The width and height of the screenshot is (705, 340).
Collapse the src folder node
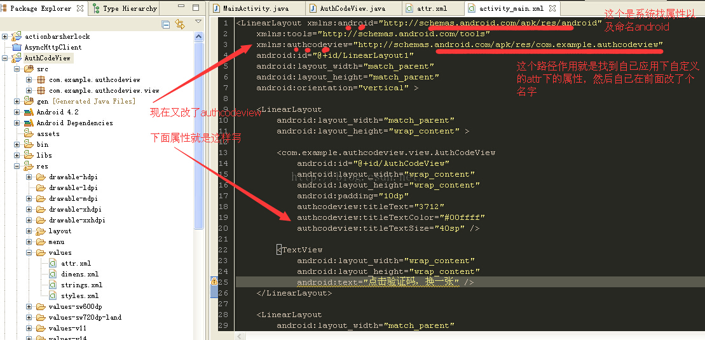[17, 69]
